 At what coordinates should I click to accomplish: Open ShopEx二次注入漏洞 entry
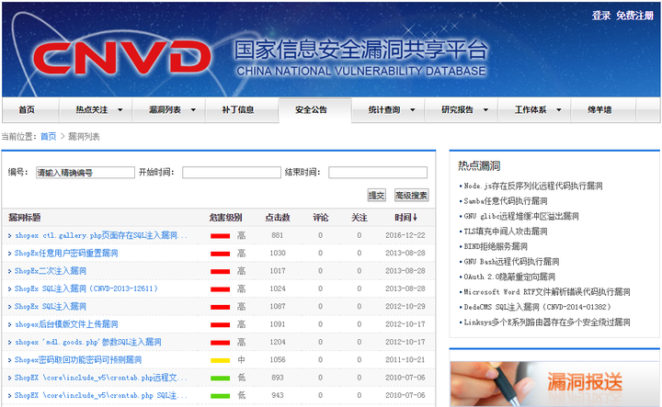coord(51,271)
